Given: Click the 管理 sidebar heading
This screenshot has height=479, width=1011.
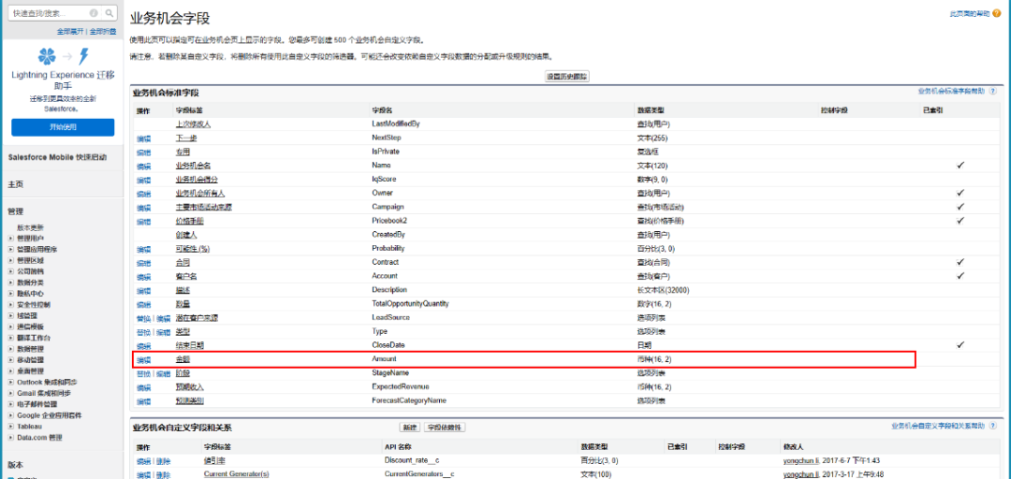Looking at the screenshot, I should pyautogui.click(x=16, y=210).
